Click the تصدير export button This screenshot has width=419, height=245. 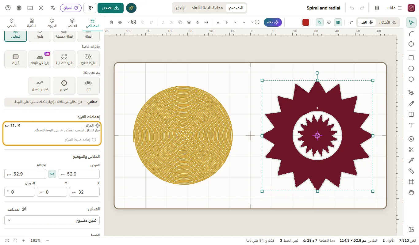[x=110, y=8]
